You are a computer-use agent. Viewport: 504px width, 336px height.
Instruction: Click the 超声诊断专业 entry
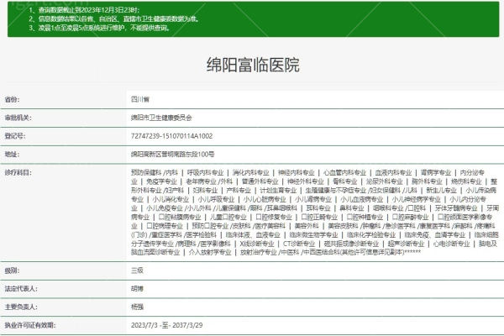[406, 244]
